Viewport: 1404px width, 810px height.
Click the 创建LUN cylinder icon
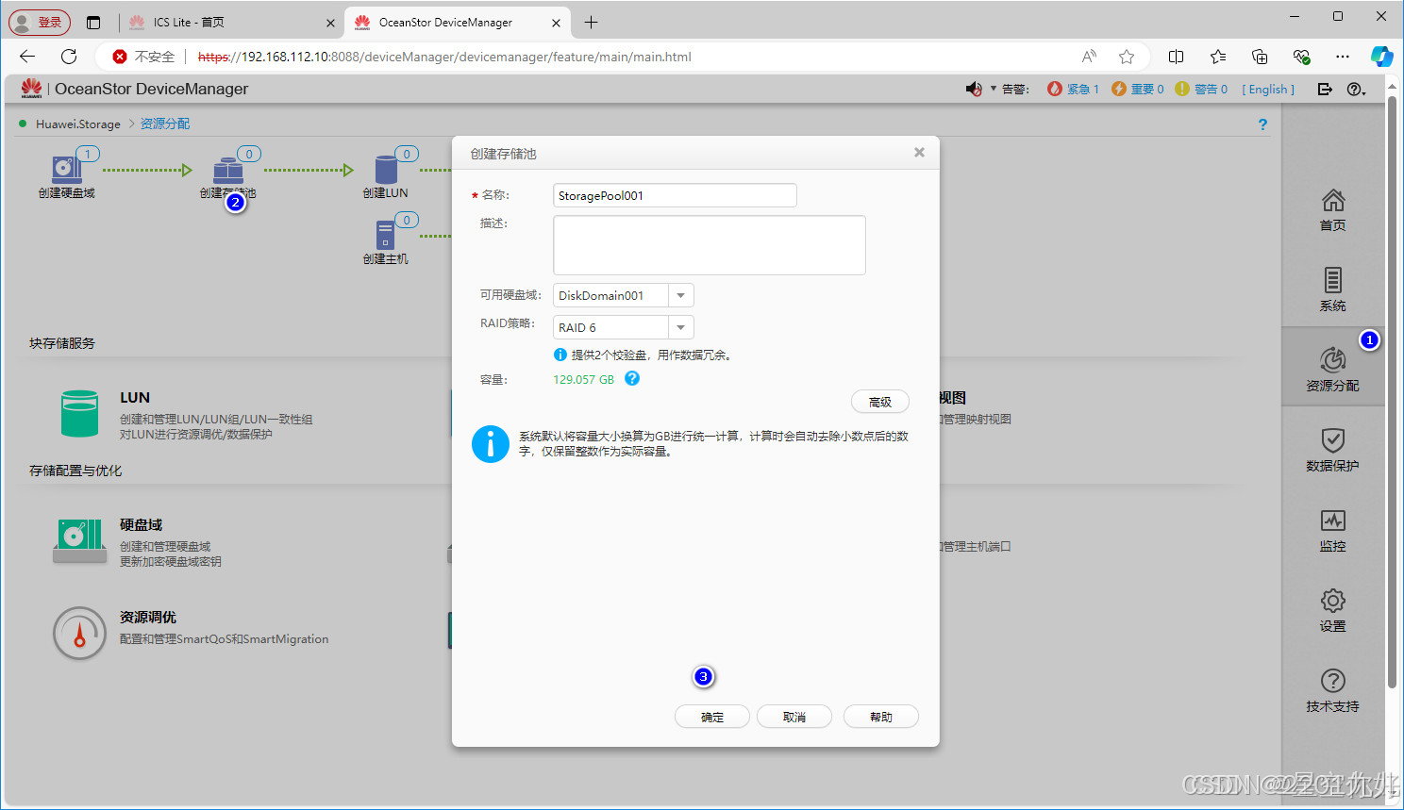click(x=386, y=170)
